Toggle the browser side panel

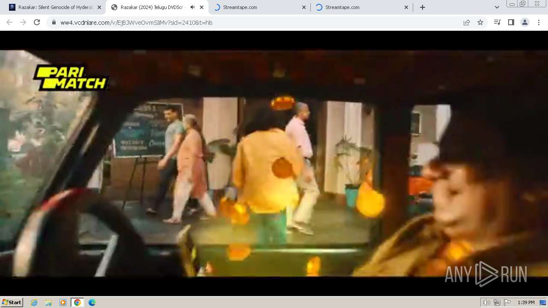click(x=511, y=22)
